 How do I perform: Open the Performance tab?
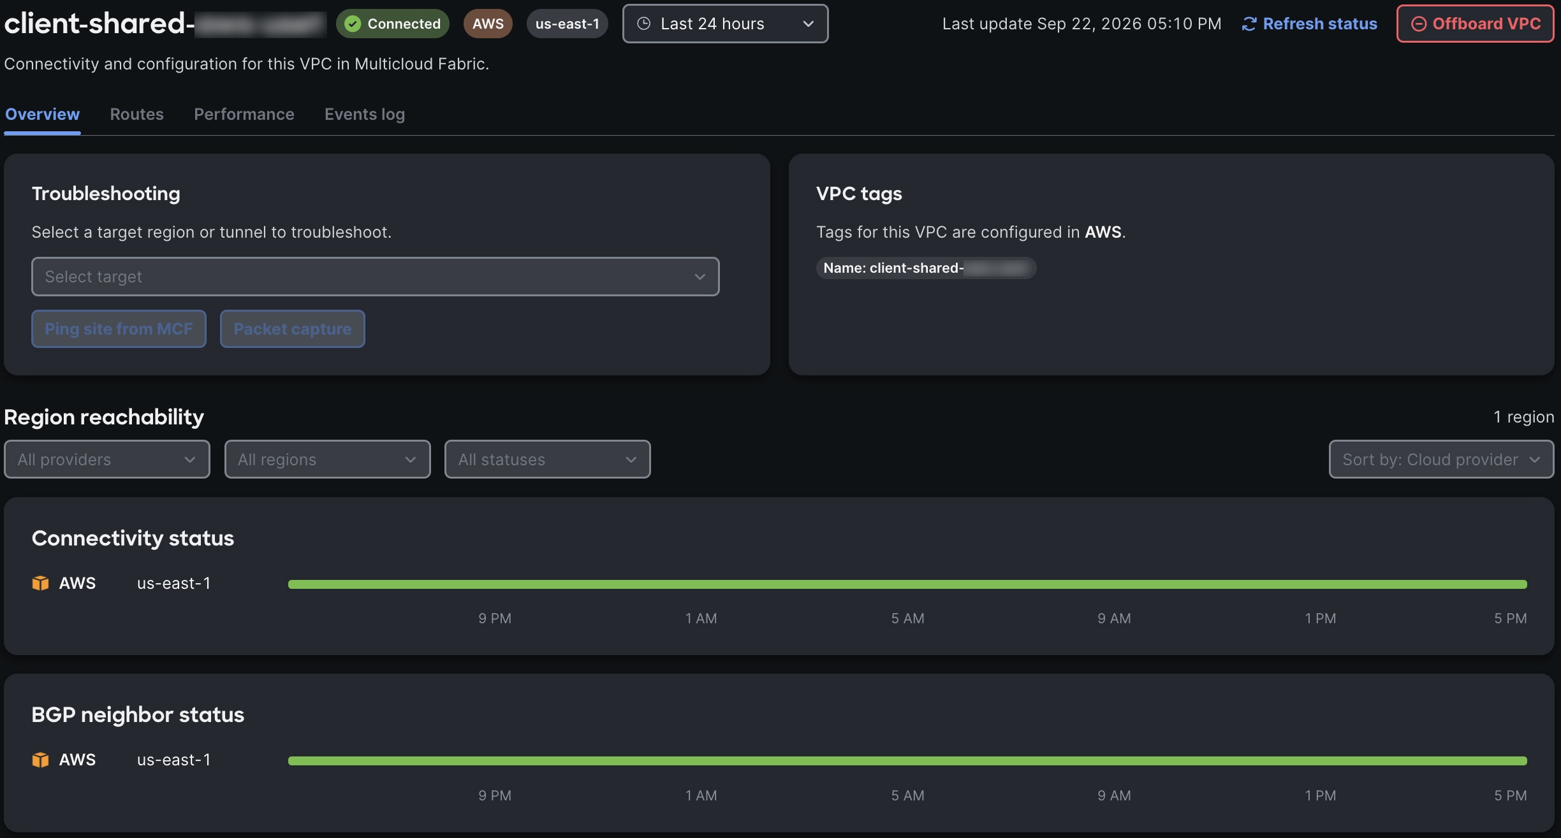click(x=244, y=114)
